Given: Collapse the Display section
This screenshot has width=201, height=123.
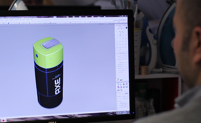Looking at the screenshot, I should pos(117,60).
